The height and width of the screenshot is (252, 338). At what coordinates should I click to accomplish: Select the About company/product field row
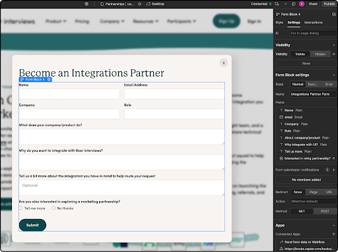coord(306,138)
